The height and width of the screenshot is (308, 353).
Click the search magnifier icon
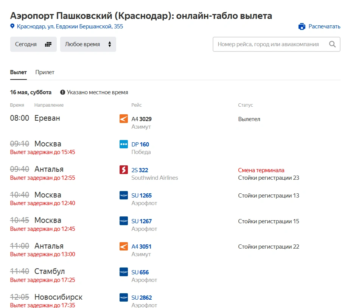332,44
